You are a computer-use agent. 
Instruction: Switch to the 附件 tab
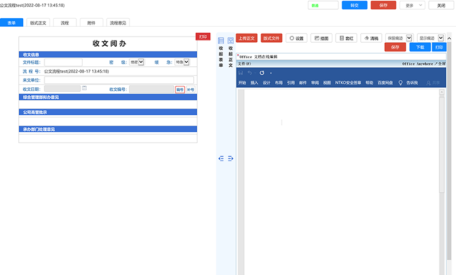pos(91,23)
